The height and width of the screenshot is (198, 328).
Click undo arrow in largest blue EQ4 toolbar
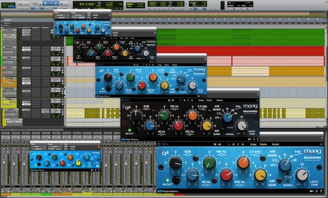pos(215,144)
